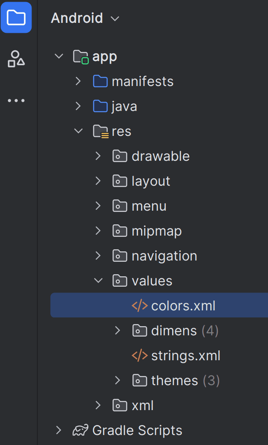Expand the drawable folder chevron

(98, 156)
